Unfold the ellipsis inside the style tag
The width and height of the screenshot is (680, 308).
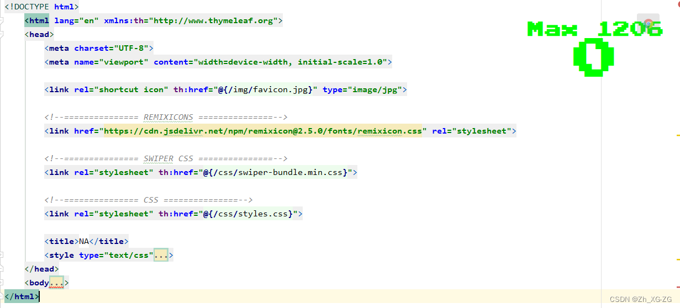pyautogui.click(x=161, y=255)
